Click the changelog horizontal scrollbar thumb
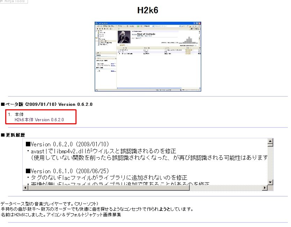 pyautogui.click(x=109, y=188)
